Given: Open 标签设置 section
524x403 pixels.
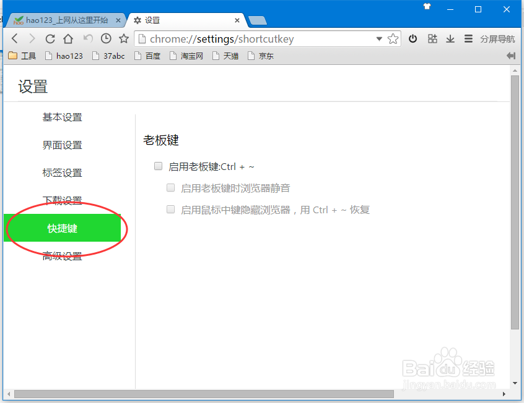Looking at the screenshot, I should pos(62,172).
